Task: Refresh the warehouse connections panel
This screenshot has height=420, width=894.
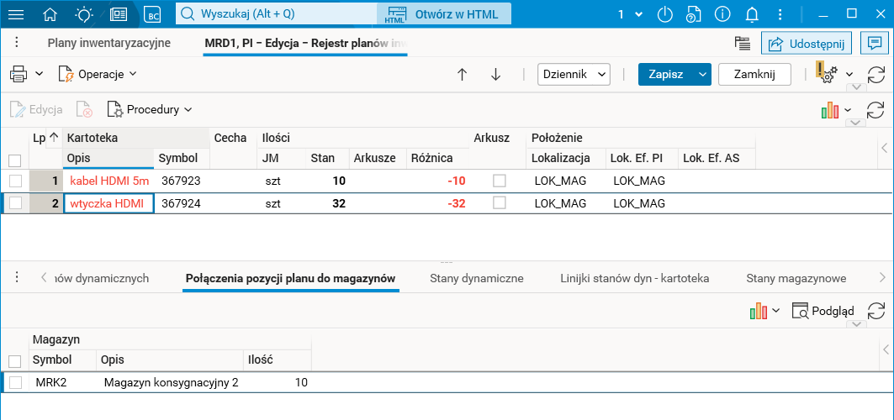Action: (875, 311)
